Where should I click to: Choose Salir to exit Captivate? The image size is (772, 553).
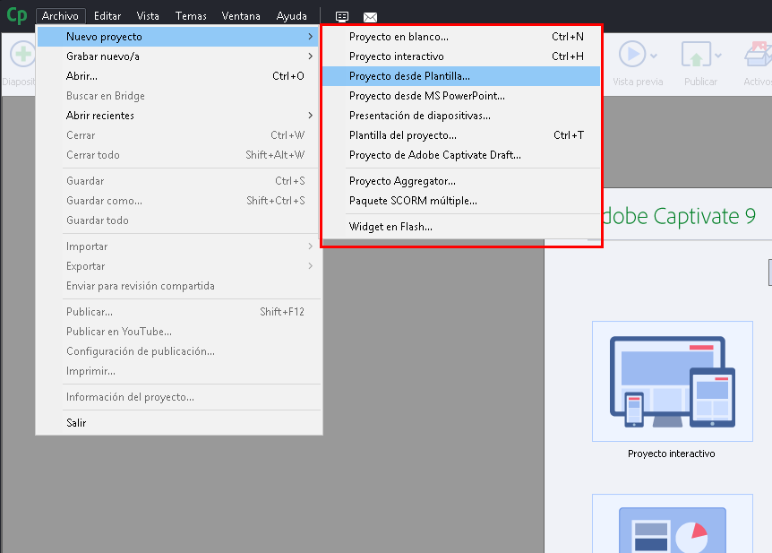177,423
